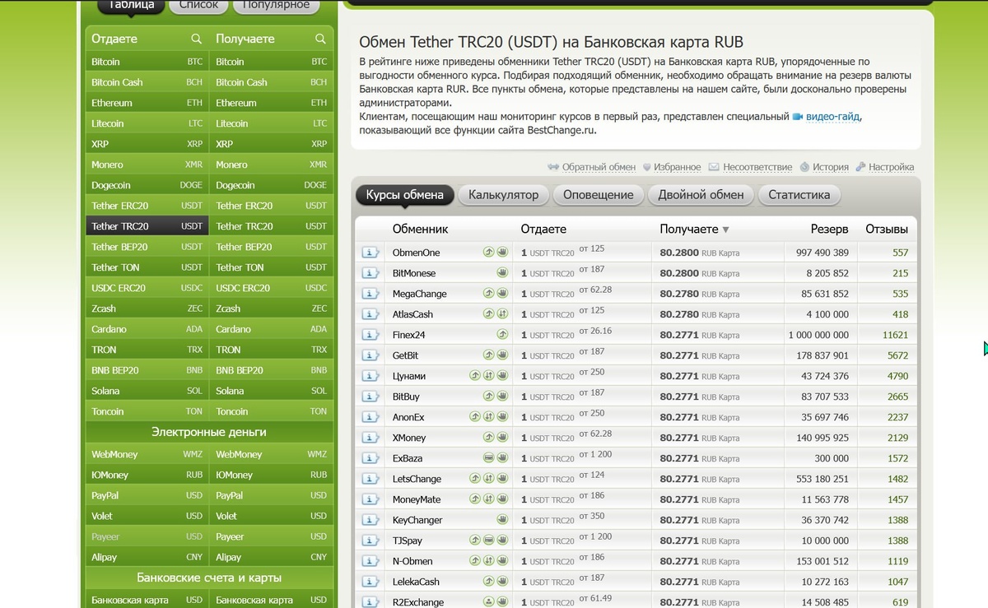Click the Обменник column header
This screenshot has width=988, height=608.
(420, 230)
